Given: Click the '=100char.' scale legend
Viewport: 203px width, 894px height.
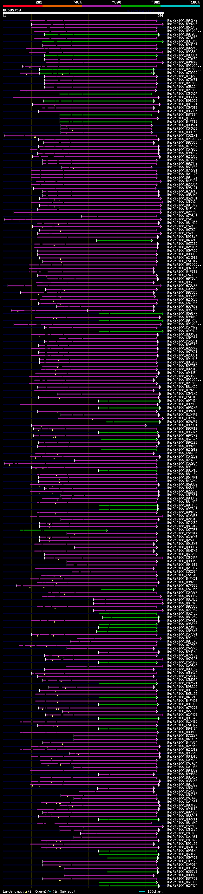Looking at the screenshot, I should coord(154,891).
